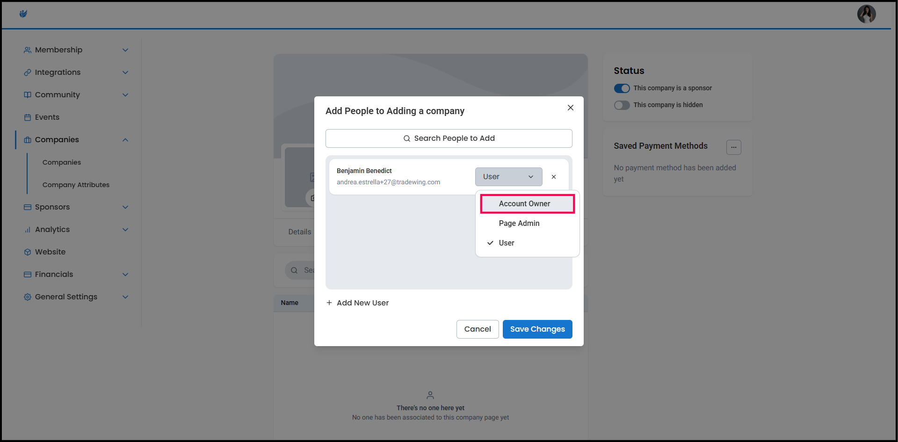This screenshot has width=898, height=442.
Task: Click the Website globe icon
Action: tap(28, 252)
